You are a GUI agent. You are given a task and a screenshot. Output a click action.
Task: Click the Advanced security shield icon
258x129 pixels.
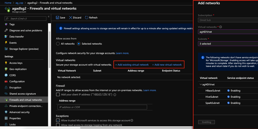[6, 112]
